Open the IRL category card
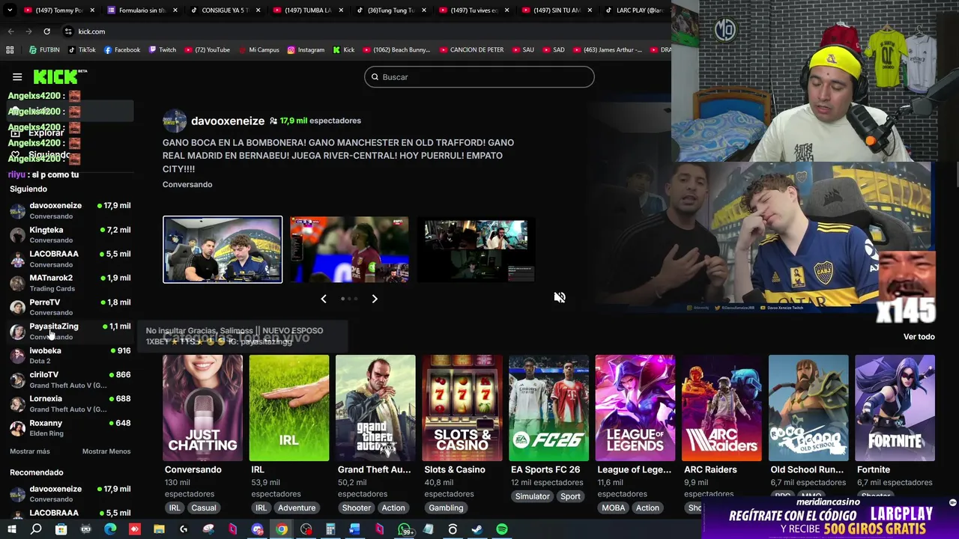Screen dimensions: 959x539 click(289, 408)
